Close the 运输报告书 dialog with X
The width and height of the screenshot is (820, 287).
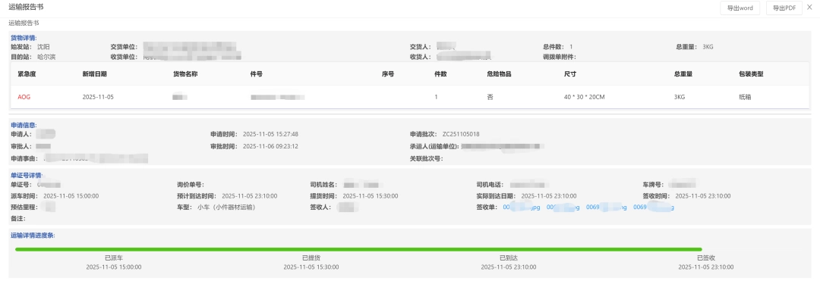coord(809,7)
